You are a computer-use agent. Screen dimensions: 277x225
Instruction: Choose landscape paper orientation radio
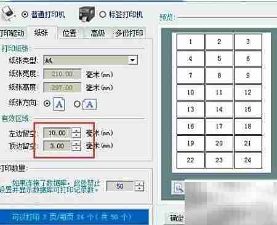(77, 104)
